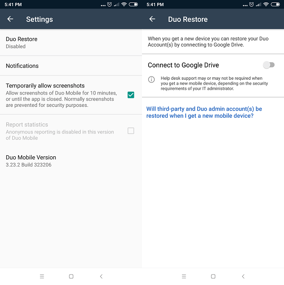Tap the alarm icon in left status bar

click(109, 4)
